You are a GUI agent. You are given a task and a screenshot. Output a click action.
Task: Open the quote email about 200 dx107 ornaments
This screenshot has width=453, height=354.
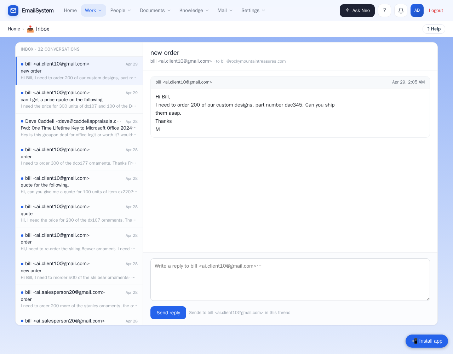click(79, 213)
